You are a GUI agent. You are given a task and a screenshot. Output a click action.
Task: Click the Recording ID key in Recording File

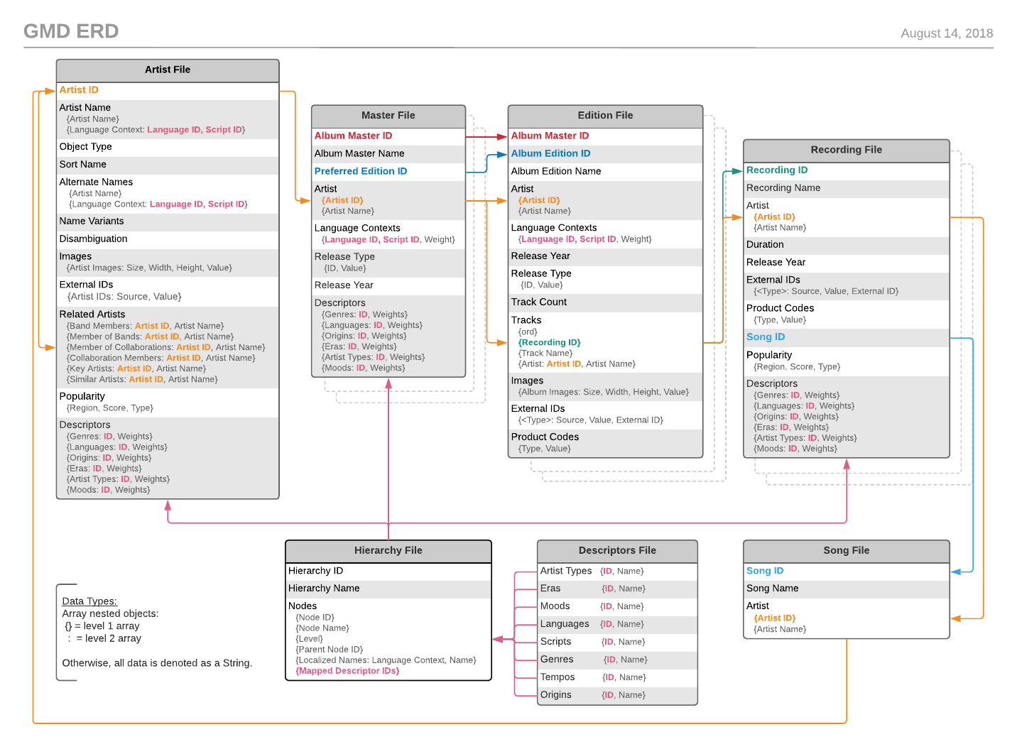[x=777, y=170]
